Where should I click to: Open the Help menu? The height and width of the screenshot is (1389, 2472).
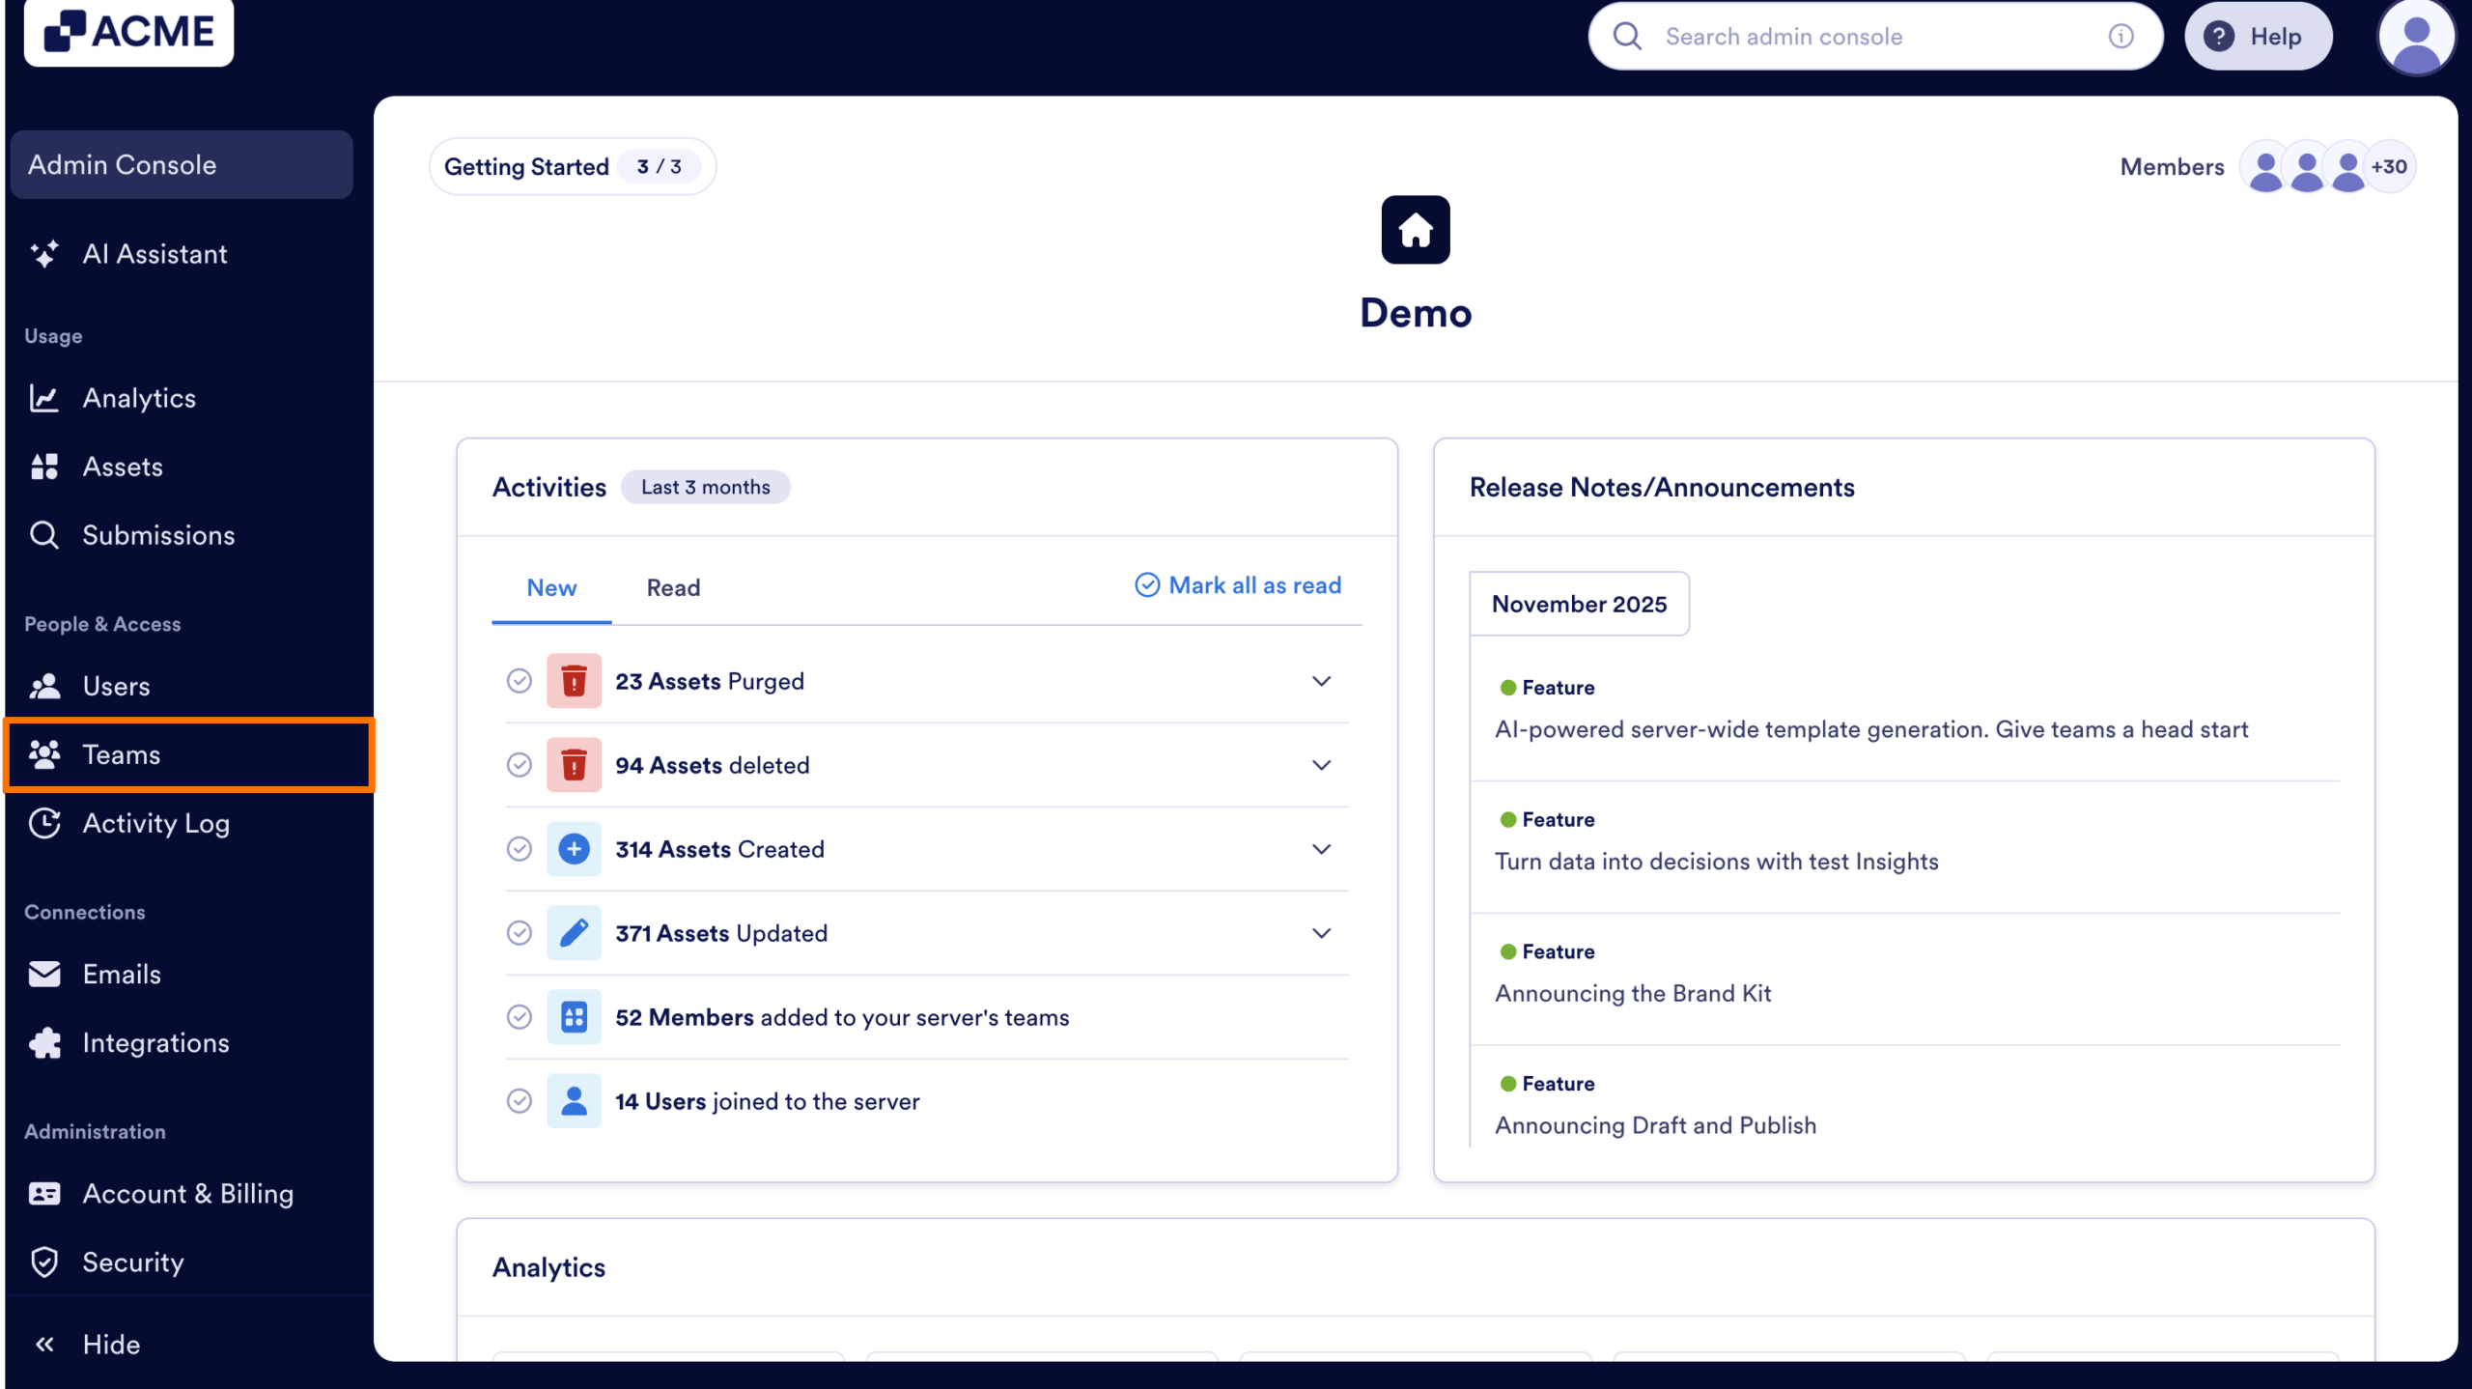click(x=2259, y=36)
